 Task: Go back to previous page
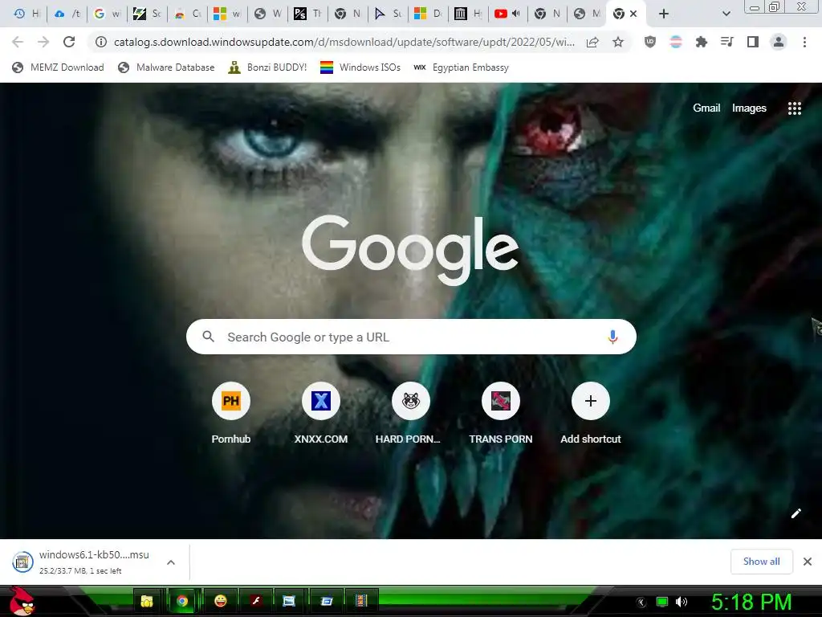[18, 42]
